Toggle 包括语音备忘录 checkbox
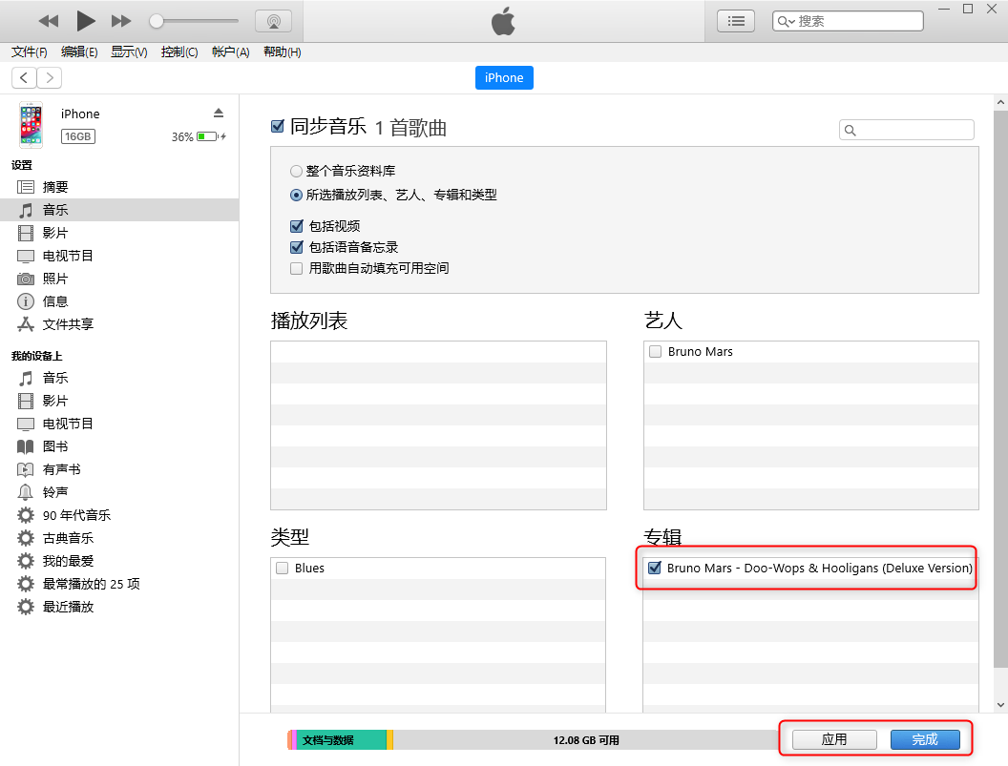Image resolution: width=1008 pixels, height=766 pixels. 296,247
